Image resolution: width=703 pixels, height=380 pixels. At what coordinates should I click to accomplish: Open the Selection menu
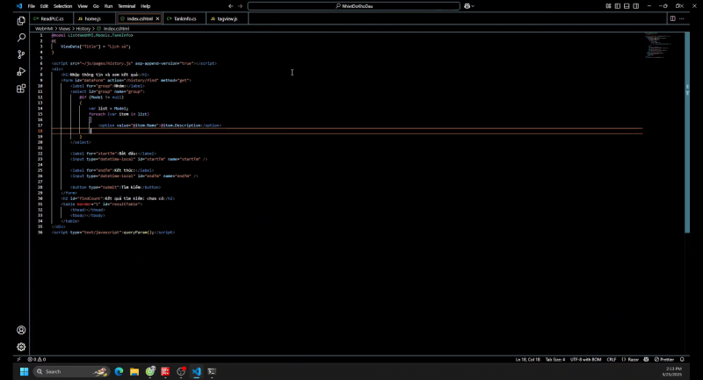62,6
